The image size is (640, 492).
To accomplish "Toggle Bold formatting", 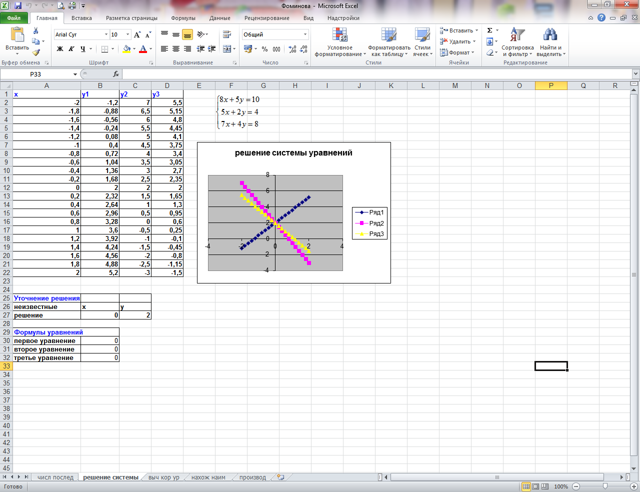I will coord(60,49).
